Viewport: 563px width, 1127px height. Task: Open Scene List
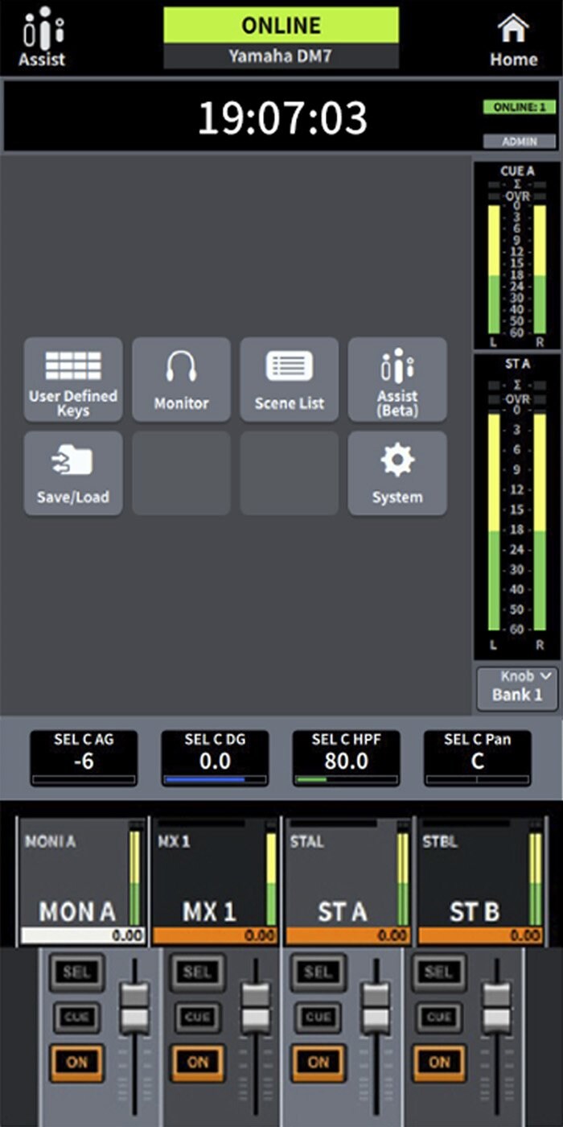click(x=289, y=379)
